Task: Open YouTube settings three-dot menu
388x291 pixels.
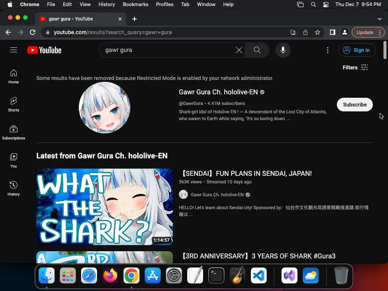Action: pyautogui.click(x=328, y=50)
